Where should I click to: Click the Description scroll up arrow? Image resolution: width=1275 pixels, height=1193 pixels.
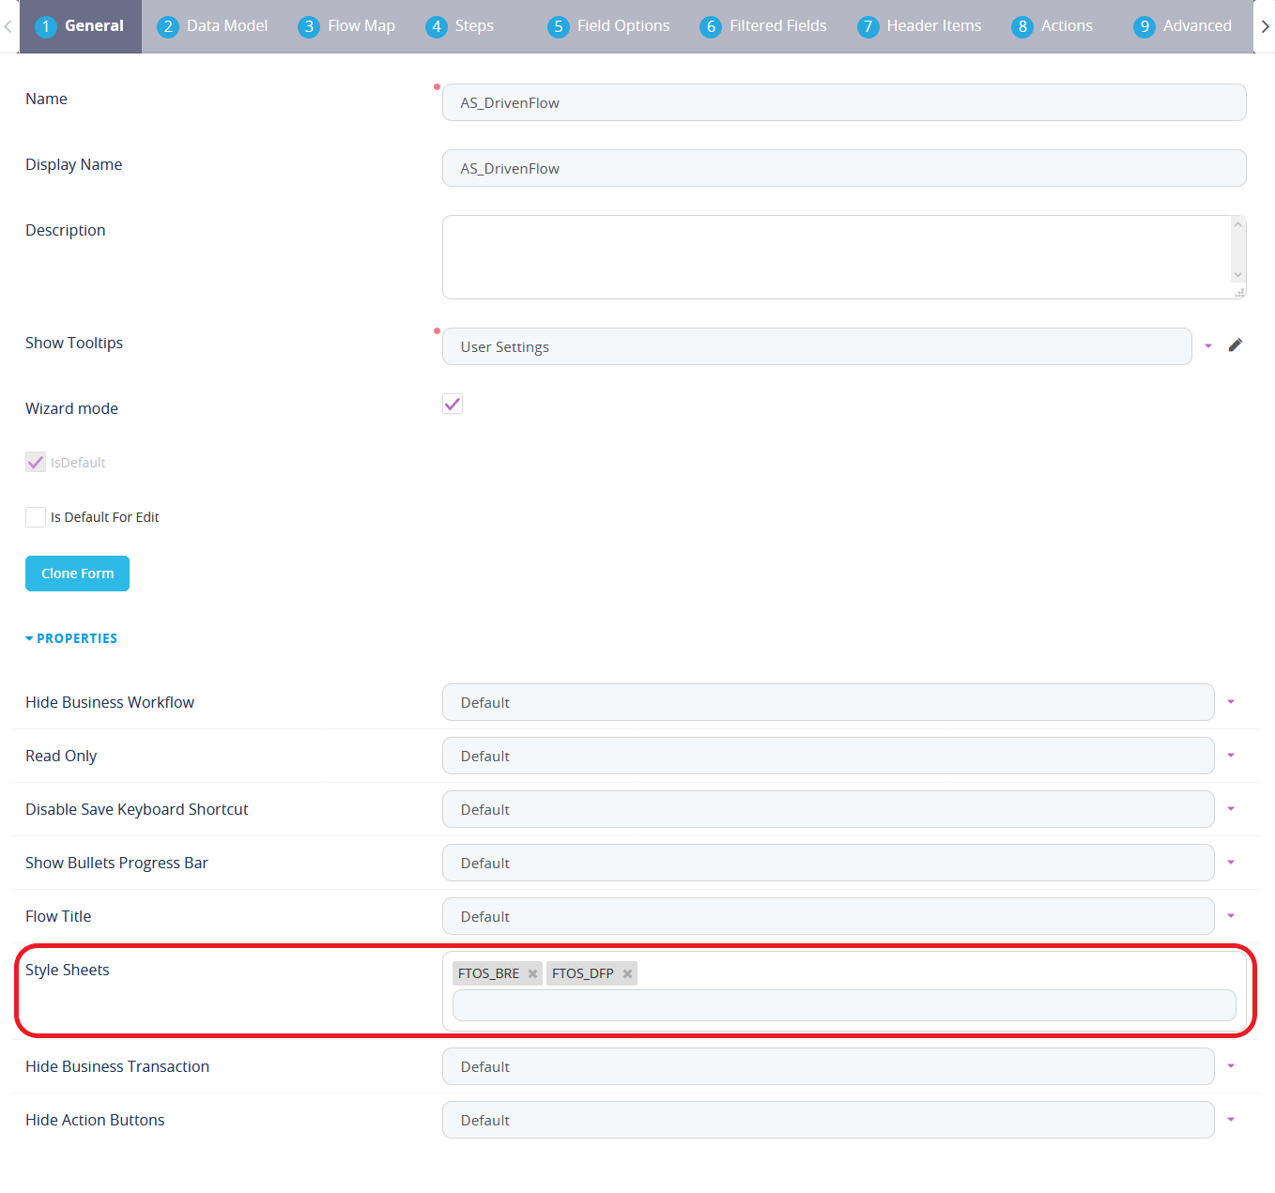coord(1237,225)
